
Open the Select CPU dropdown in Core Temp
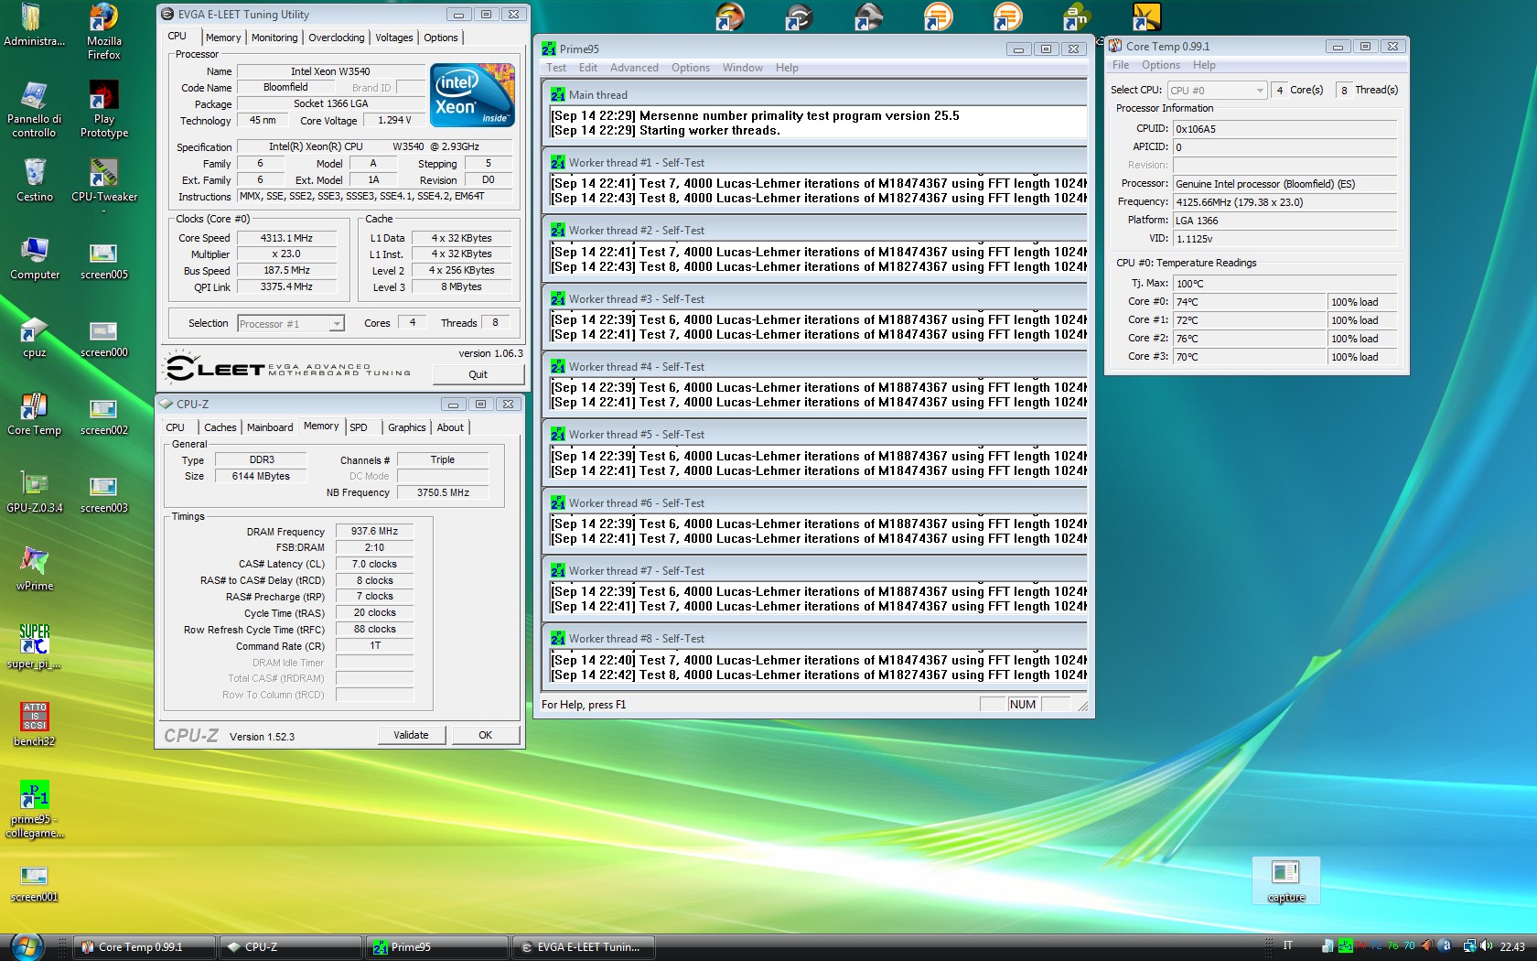(1217, 91)
